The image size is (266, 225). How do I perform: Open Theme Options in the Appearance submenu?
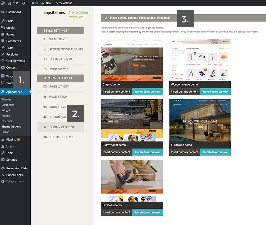pos(11,127)
